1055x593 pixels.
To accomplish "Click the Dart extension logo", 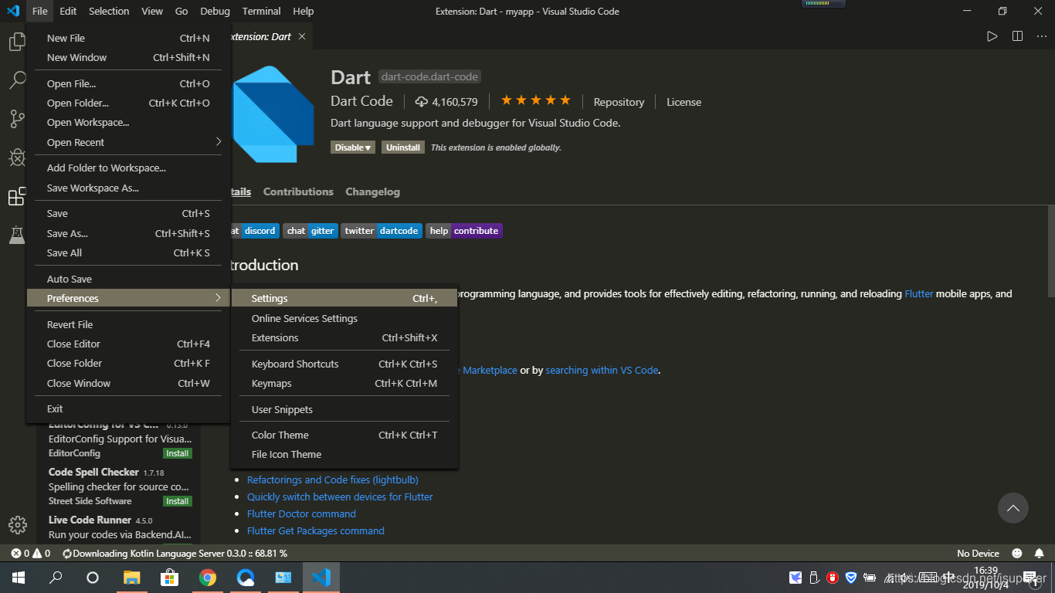I will [x=273, y=114].
